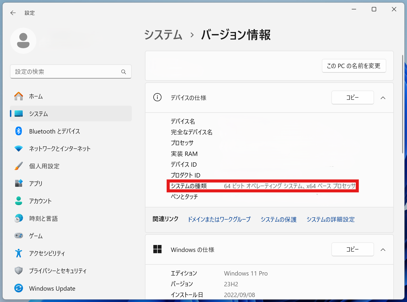Click the ゲーム controller icon
The width and height of the screenshot is (407, 302).
click(x=19, y=235)
